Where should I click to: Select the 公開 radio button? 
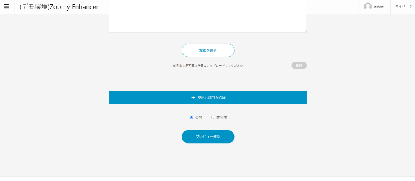pos(191,117)
